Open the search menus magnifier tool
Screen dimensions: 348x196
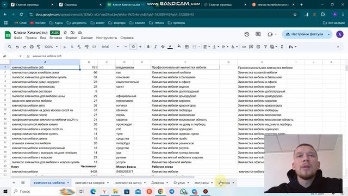point(10,47)
